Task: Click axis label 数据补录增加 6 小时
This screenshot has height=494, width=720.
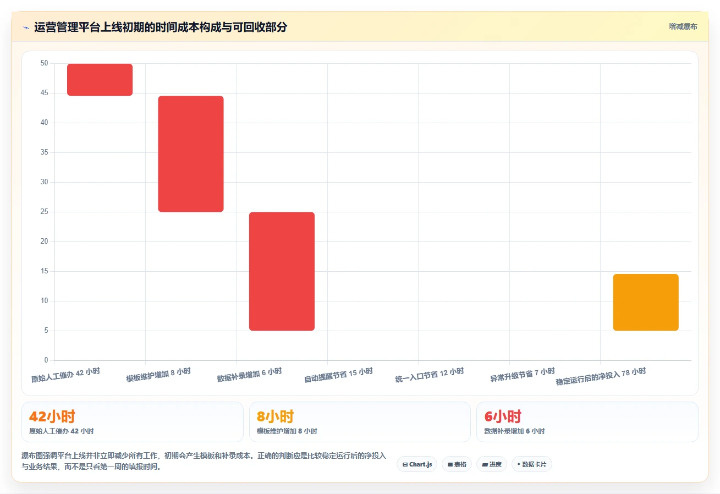Action: coord(249,375)
